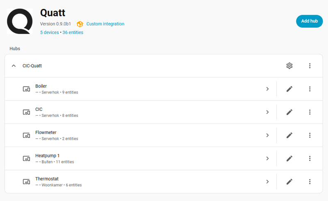328x201 pixels.
Task: Open the 36 entities link
Action: [x=73, y=32]
